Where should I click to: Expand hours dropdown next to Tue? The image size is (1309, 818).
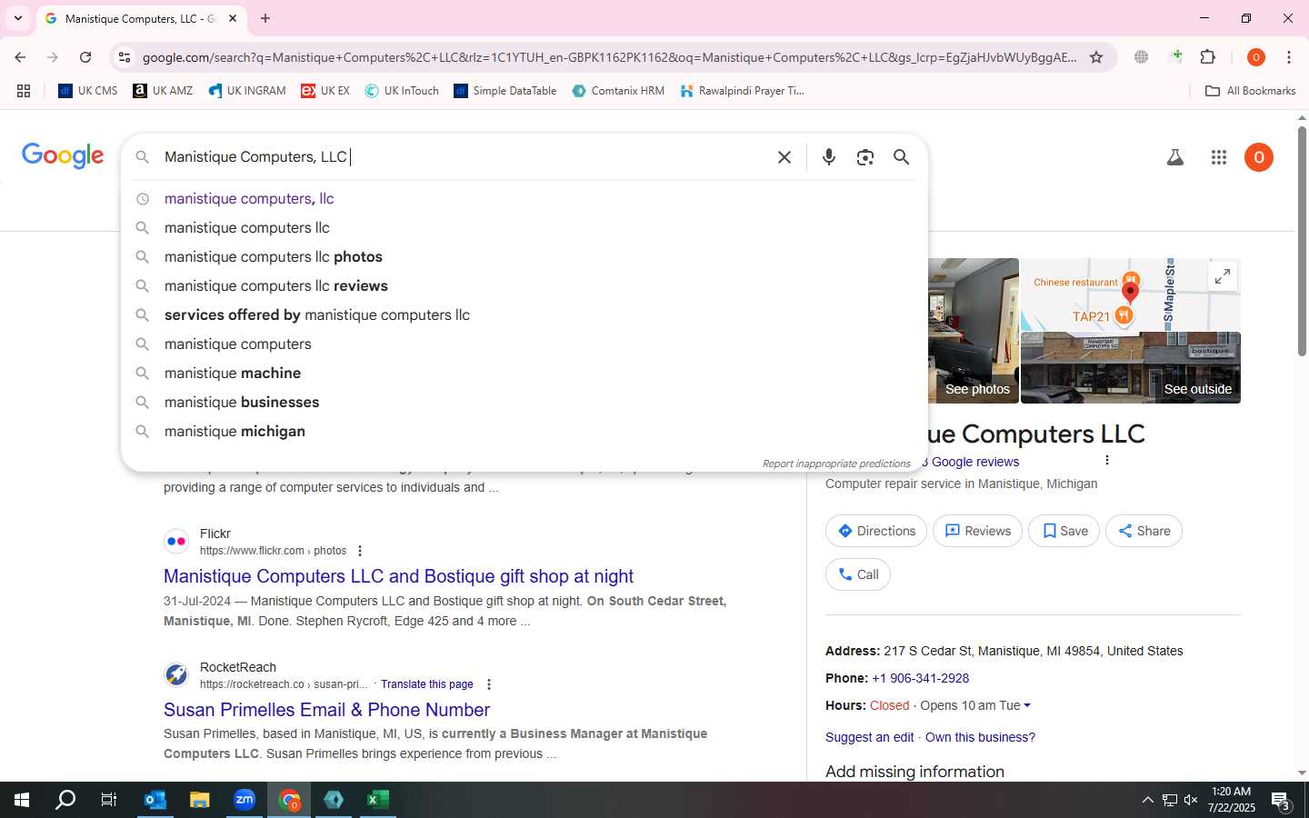(x=1027, y=705)
